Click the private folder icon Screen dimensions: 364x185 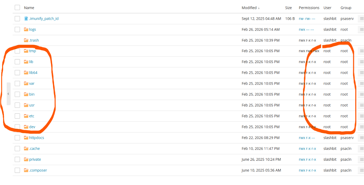click(x=26, y=160)
